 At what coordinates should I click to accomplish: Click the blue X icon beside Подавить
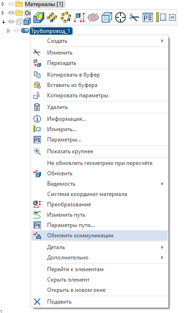click(x=37, y=302)
